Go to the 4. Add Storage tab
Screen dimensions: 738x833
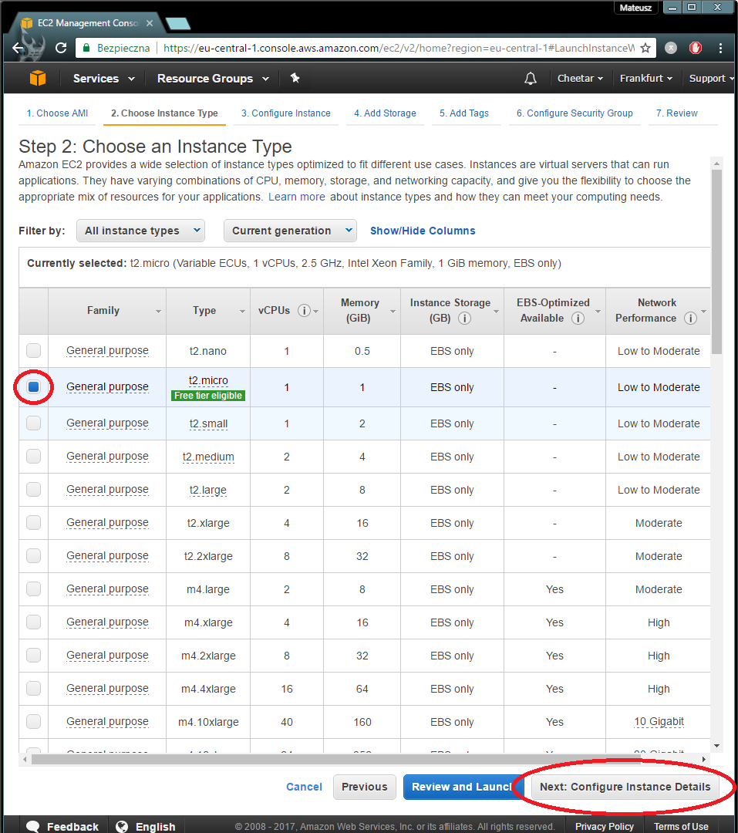pos(385,113)
